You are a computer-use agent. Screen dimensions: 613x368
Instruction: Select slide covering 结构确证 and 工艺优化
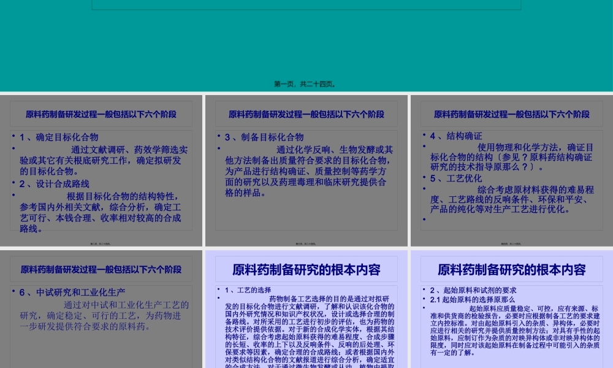tap(512, 172)
